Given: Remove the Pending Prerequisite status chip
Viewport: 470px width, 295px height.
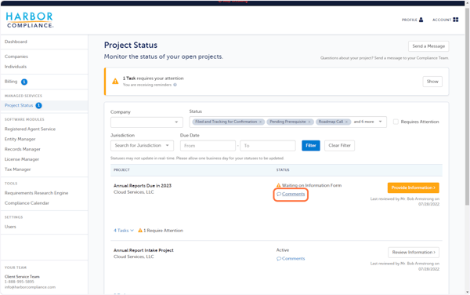Looking at the screenshot, I should 309,122.
